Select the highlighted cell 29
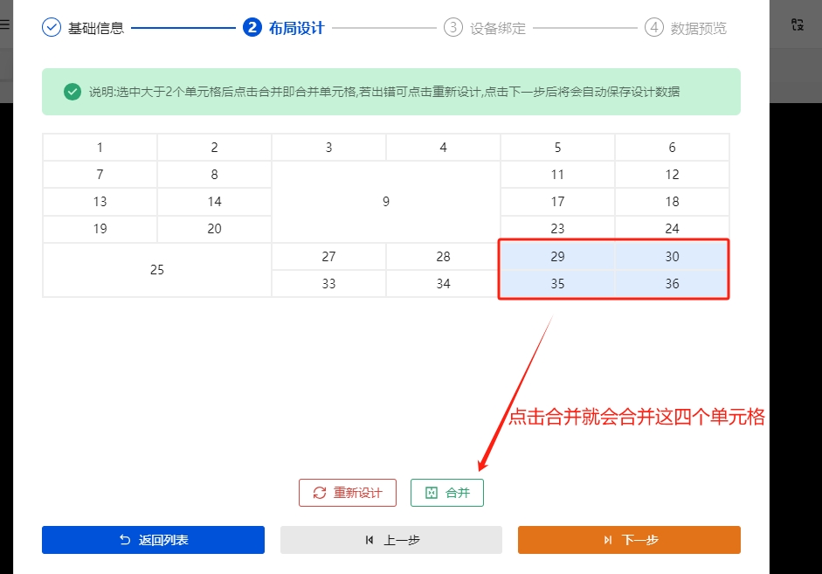 pyautogui.click(x=556, y=256)
